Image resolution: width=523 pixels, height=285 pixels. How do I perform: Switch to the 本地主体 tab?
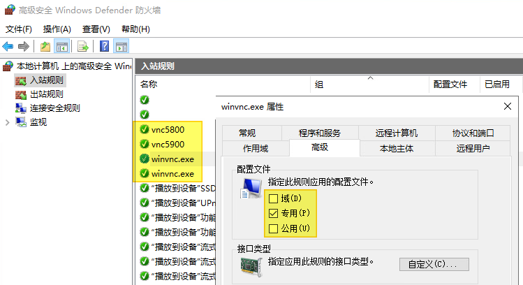[396, 148]
